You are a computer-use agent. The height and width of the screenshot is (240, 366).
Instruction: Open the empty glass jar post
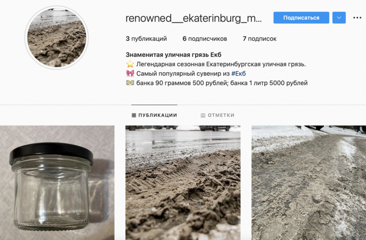[x=57, y=183]
